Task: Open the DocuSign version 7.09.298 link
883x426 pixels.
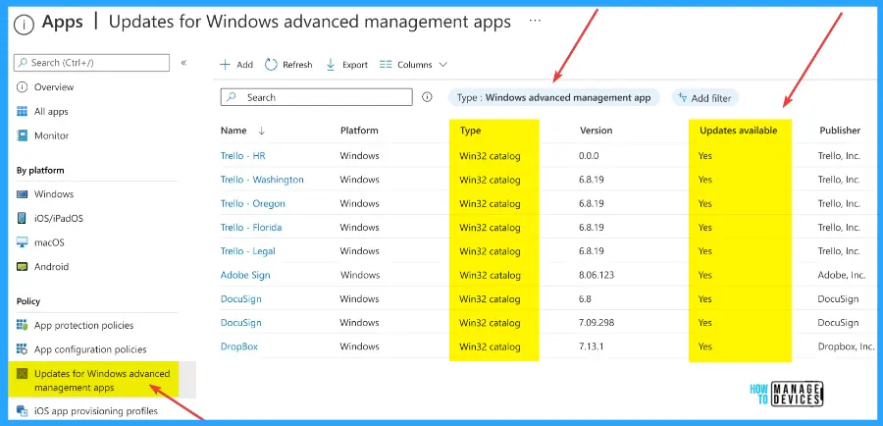Action: [x=241, y=322]
